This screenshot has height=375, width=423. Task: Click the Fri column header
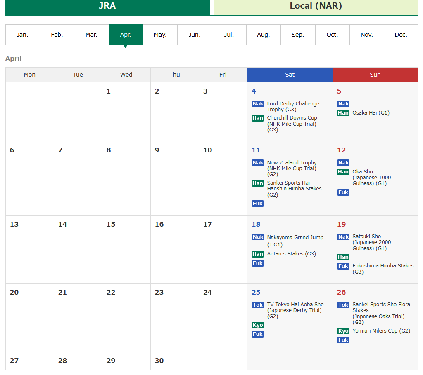pos(223,75)
